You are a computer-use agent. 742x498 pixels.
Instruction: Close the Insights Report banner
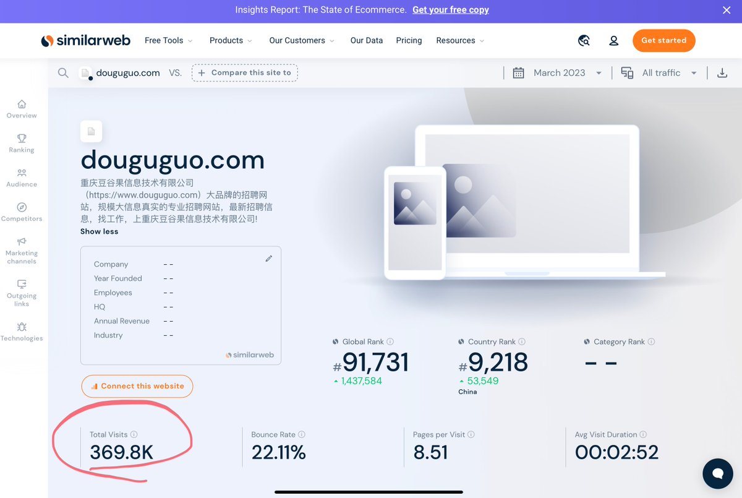click(727, 10)
